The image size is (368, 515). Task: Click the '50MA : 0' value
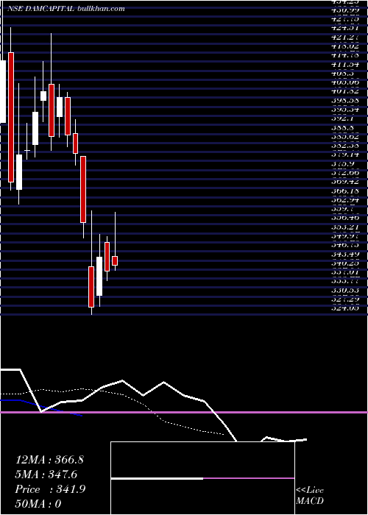click(x=38, y=504)
